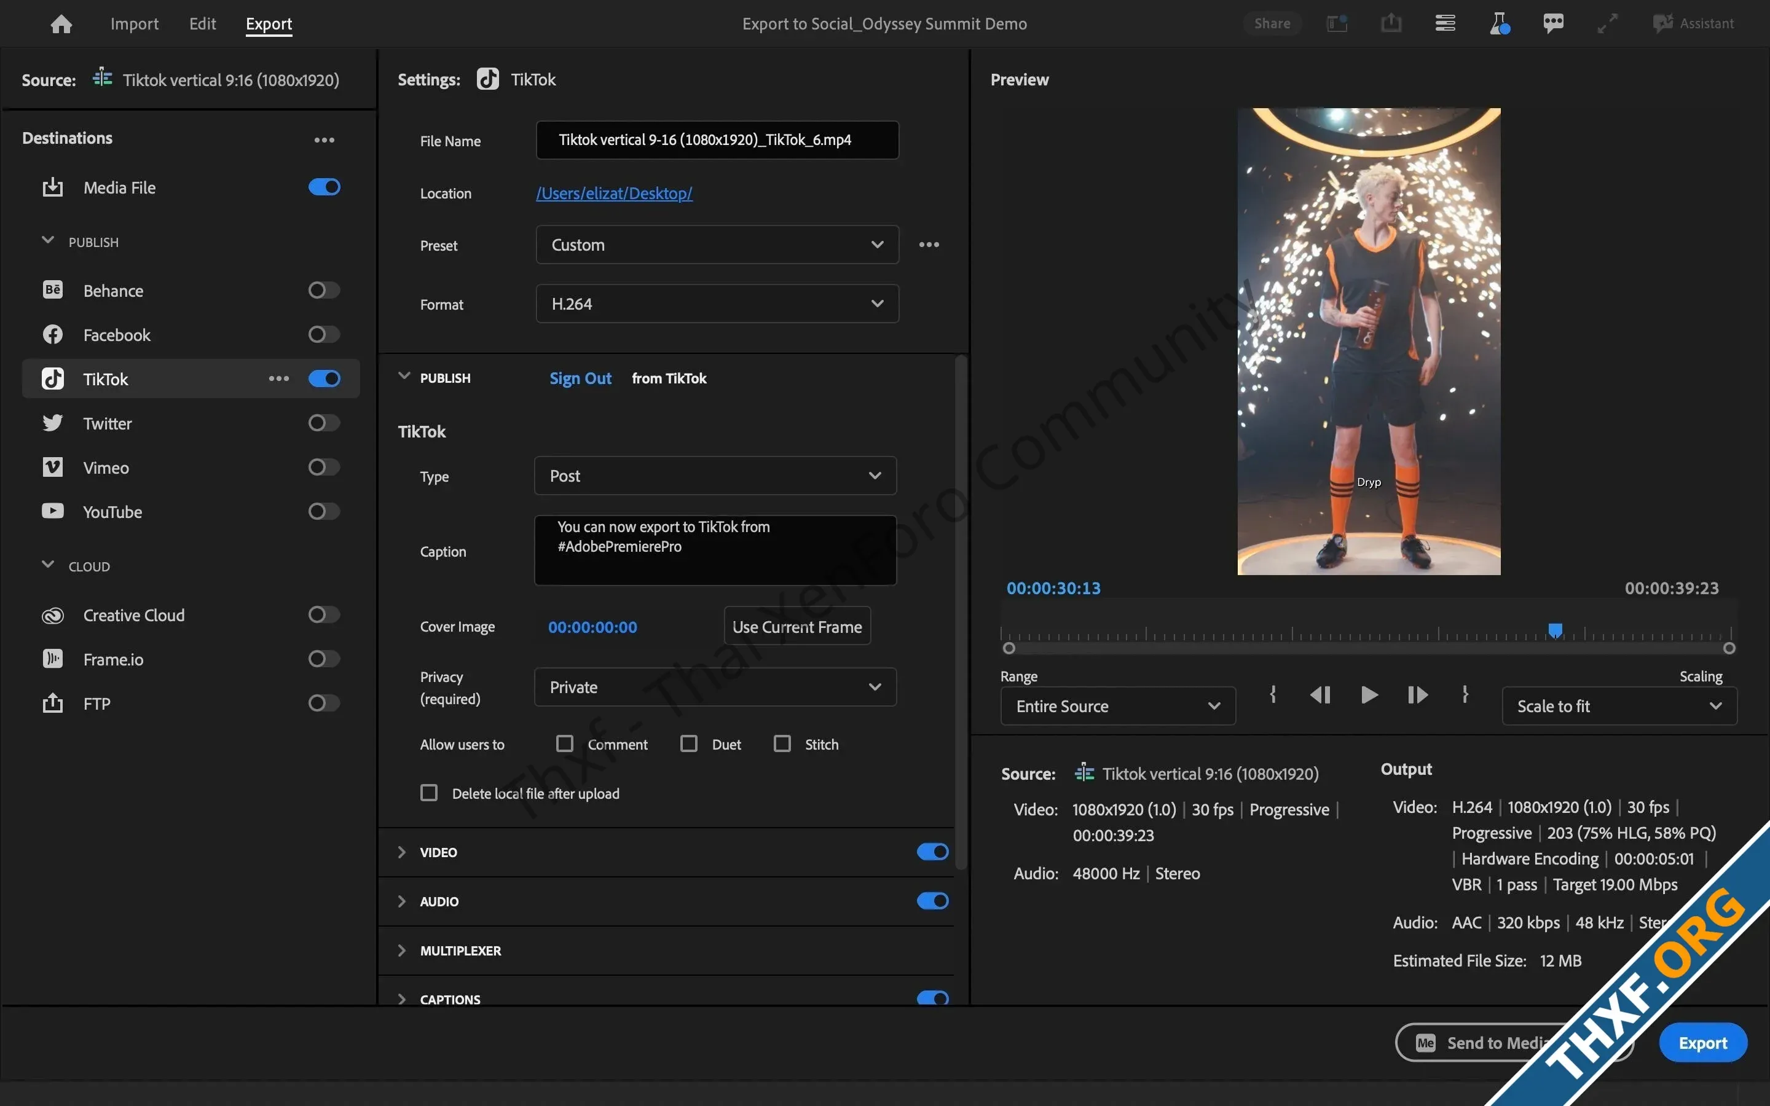
Task: Click the timeline in-point handle
Action: tap(1009, 648)
